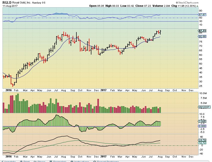Click the Print link below the chart

coord(25,161)
